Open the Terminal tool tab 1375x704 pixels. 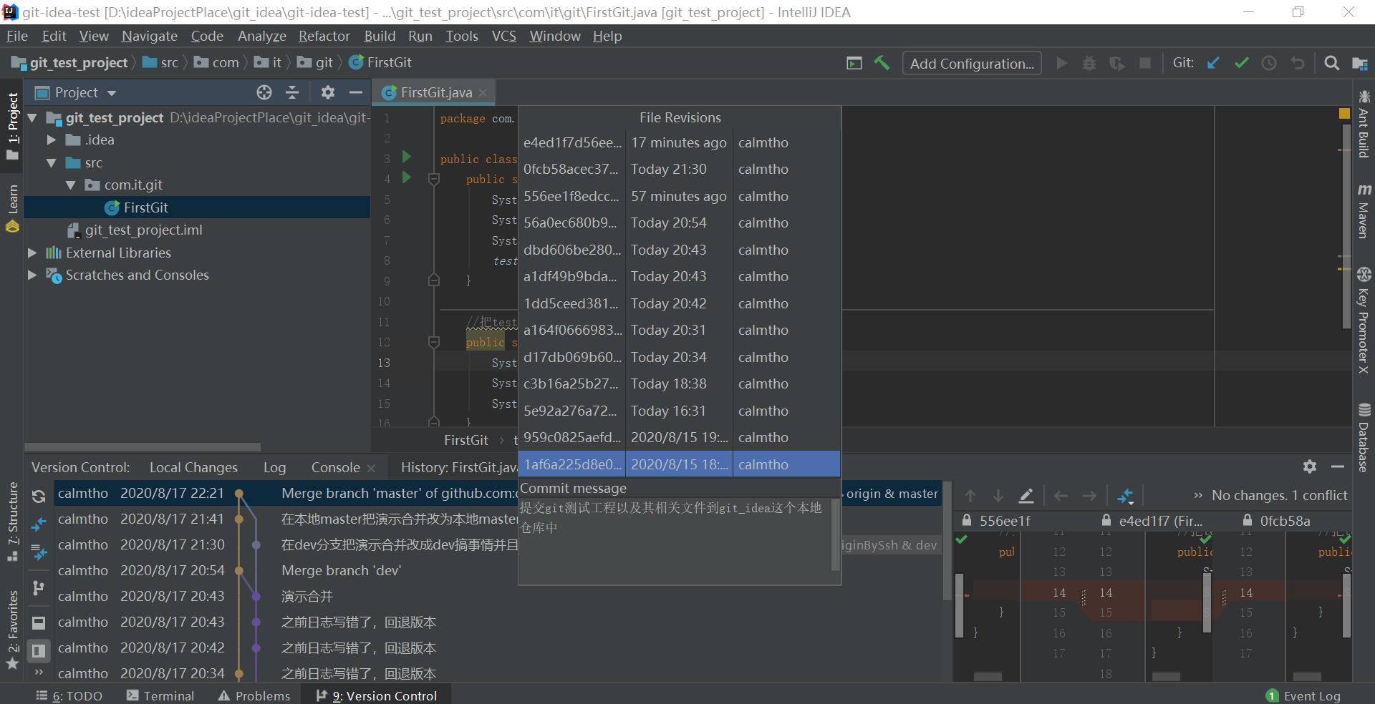160,695
